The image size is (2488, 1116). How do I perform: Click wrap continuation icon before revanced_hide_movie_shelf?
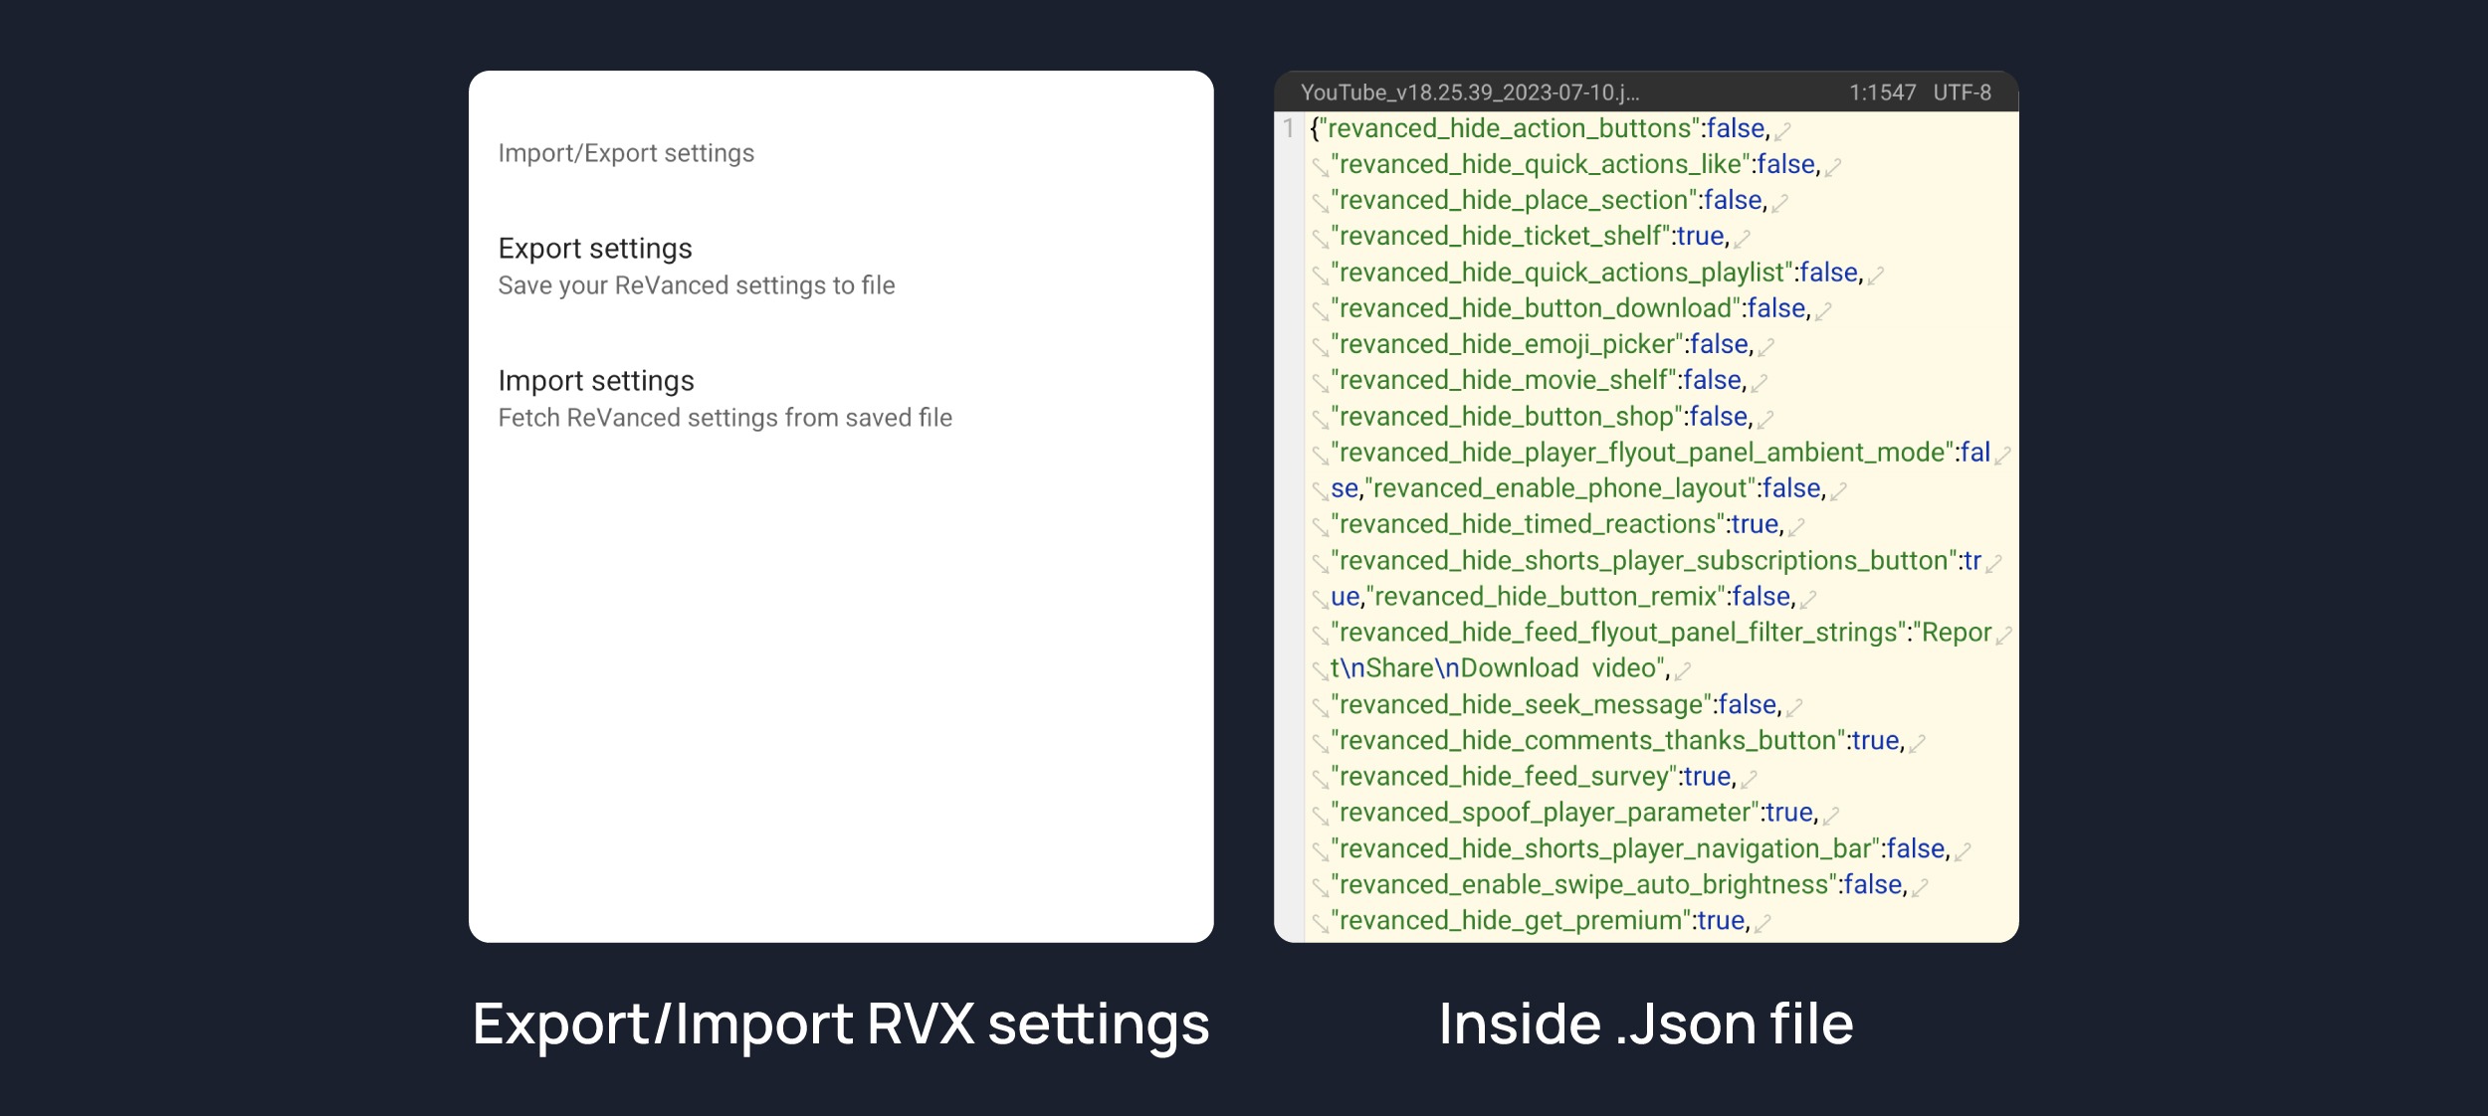click(1321, 383)
